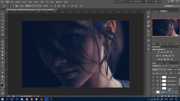Open the Flow dropdown arrow
180x101 pixels.
(72, 6)
